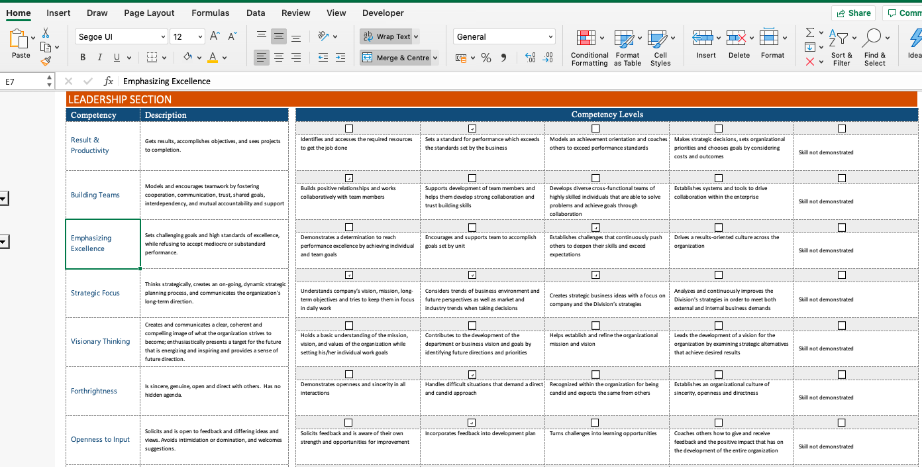Open the General number format dropdown
The image size is (922, 467).
coord(550,37)
